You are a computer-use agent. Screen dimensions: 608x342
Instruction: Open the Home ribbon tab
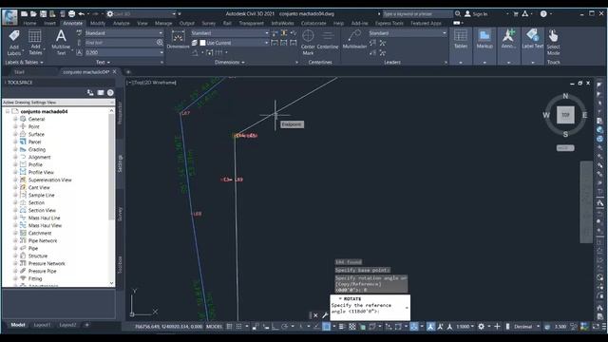coord(29,23)
